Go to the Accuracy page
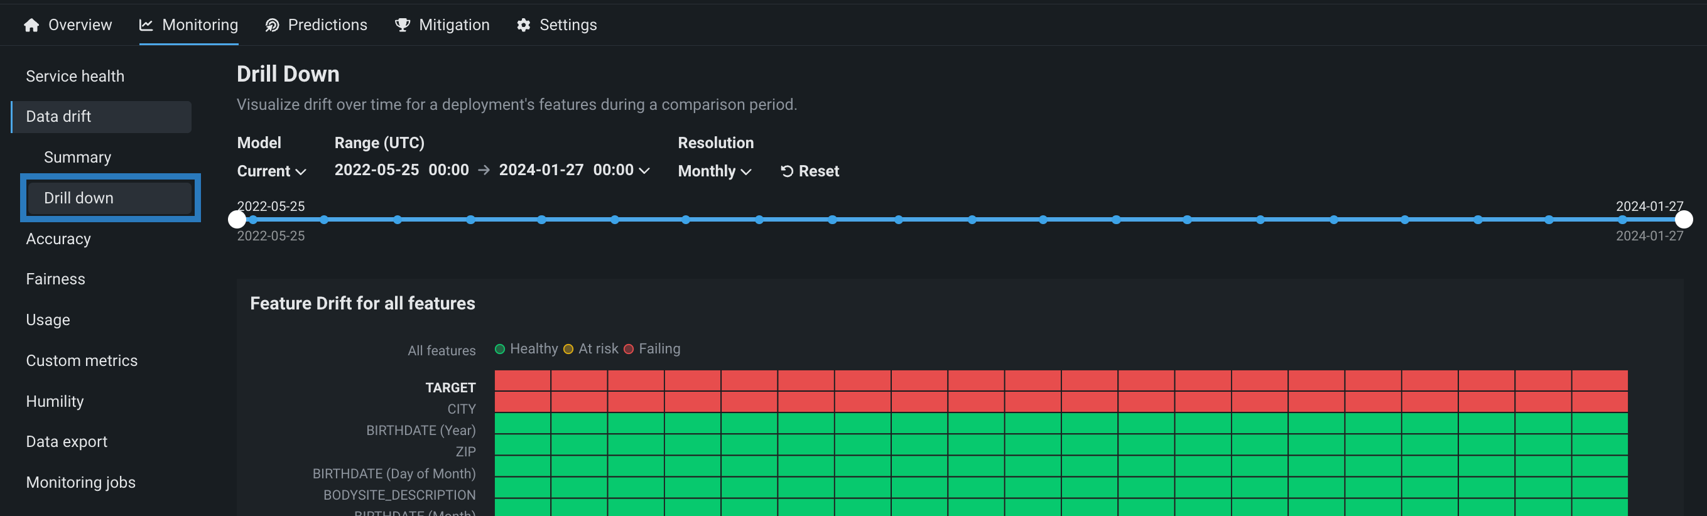 coord(58,239)
